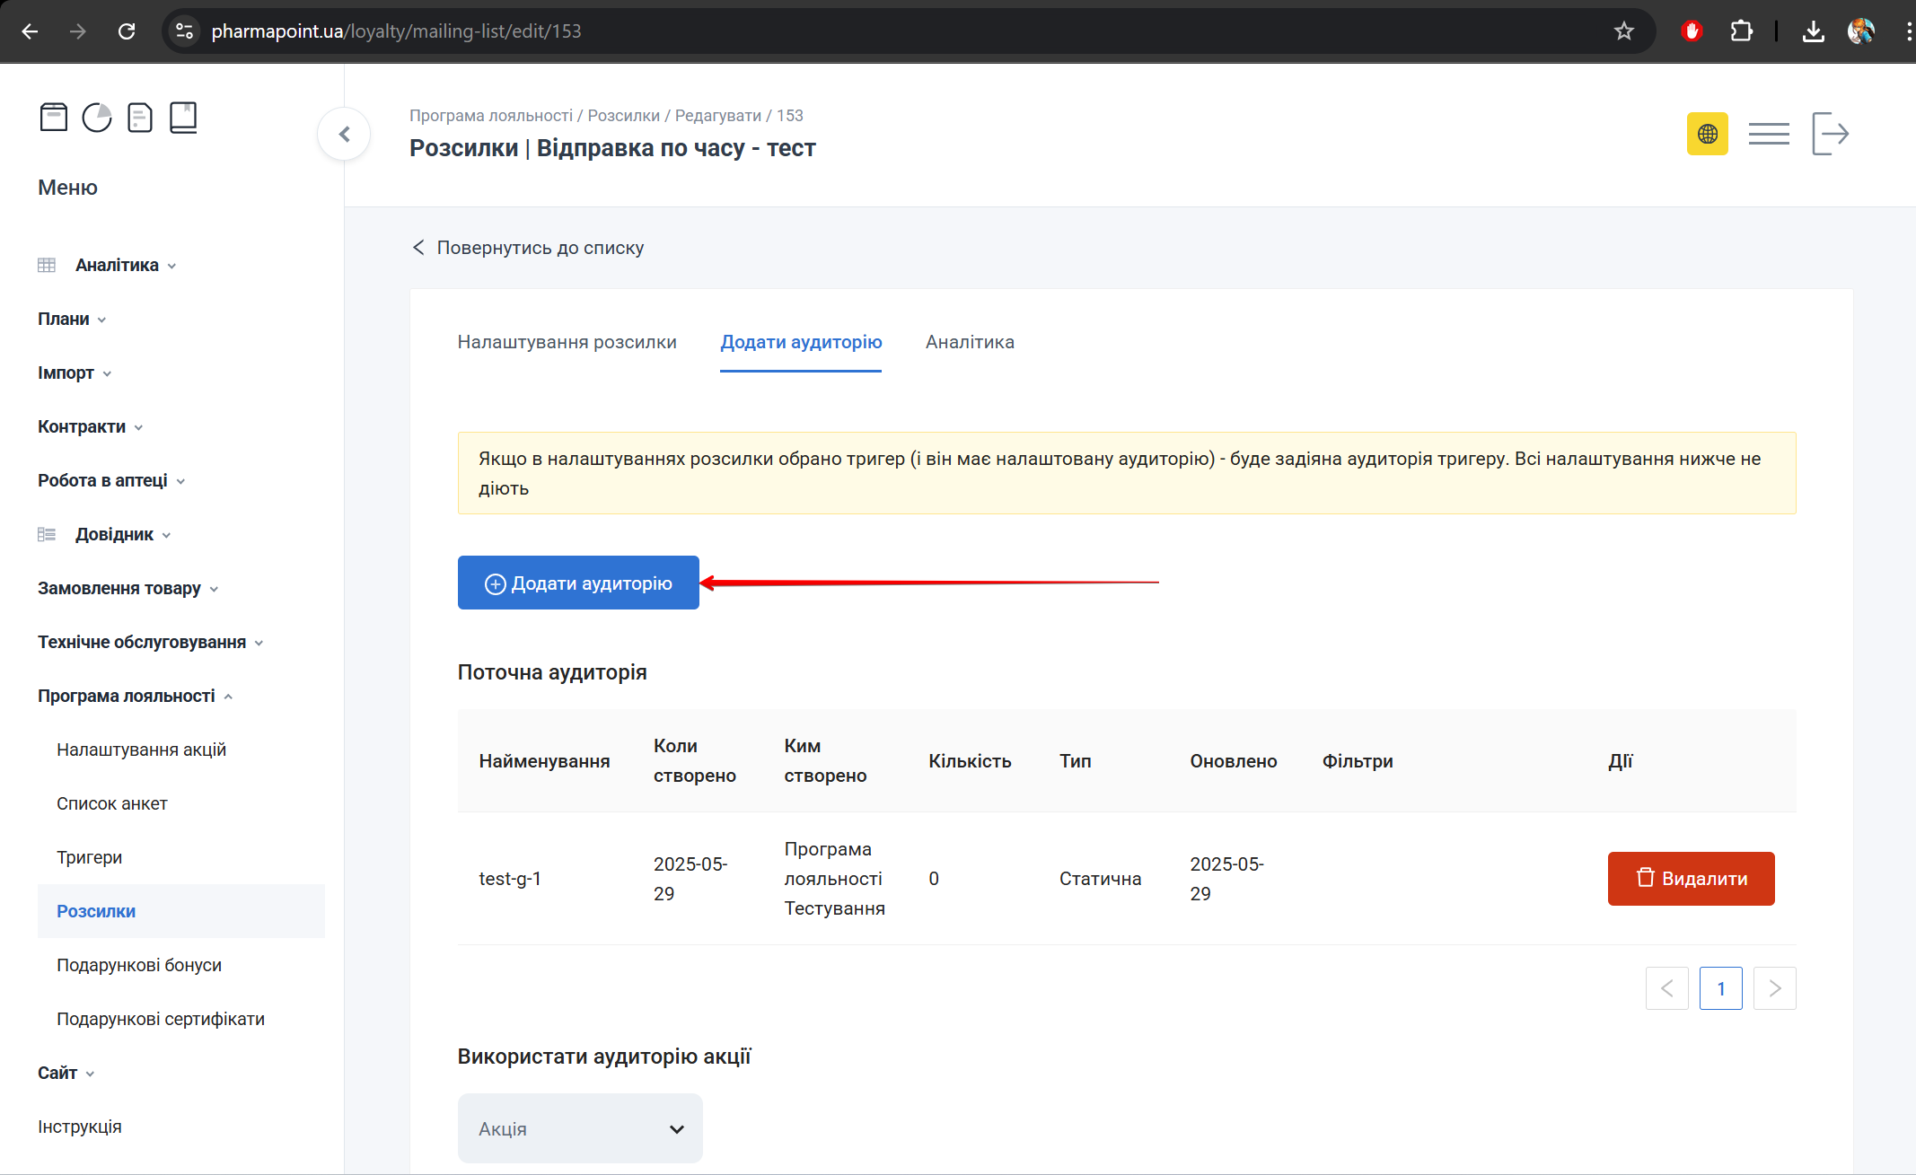
Task: Expand the Аналітика sidebar menu
Action: (117, 265)
